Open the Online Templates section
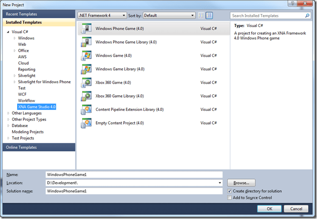The height and width of the screenshot is (219, 317). point(39,147)
